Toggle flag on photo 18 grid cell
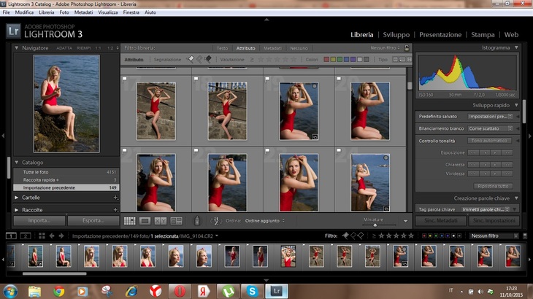Viewport: 533px width, 299px height. tap(196, 79)
